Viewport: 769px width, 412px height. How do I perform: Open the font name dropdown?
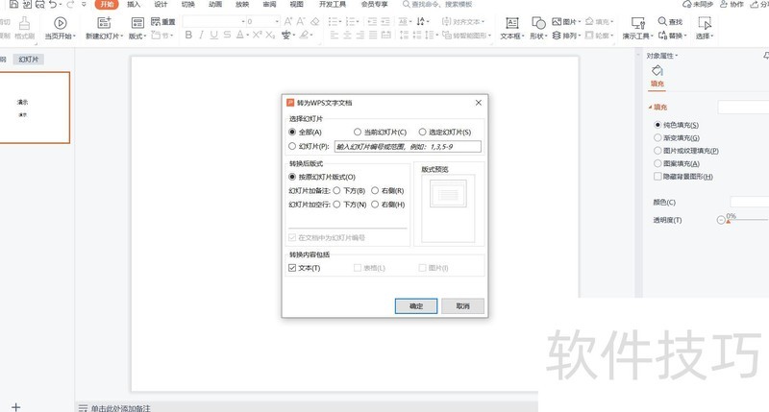click(x=243, y=21)
